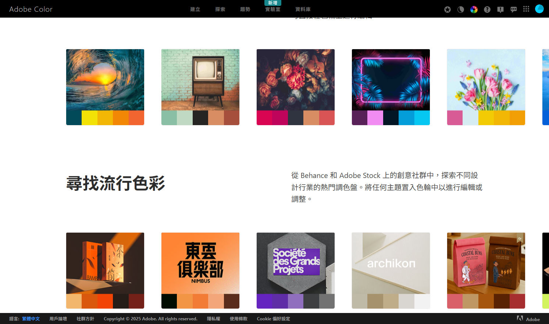Open the Adobe apps grid icon

526,9
